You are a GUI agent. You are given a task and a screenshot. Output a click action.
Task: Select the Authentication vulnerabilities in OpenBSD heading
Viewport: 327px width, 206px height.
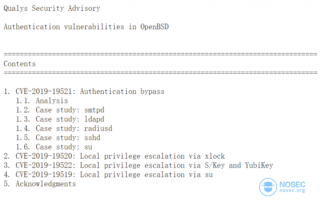point(86,27)
